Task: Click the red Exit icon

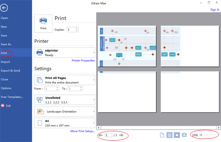Action: (x=3, y=105)
